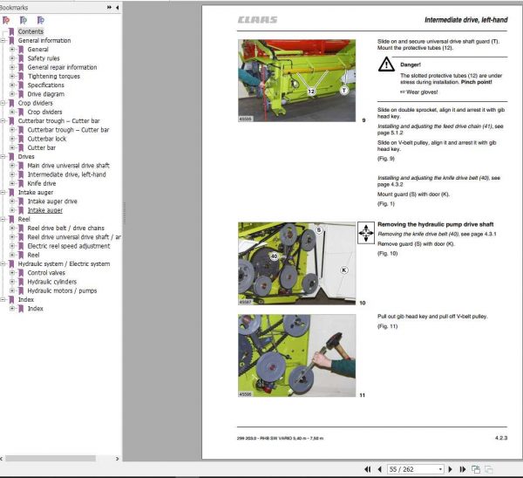Select Reel drive belt / drive chains bookmark
523x478 pixels.
[65, 228]
